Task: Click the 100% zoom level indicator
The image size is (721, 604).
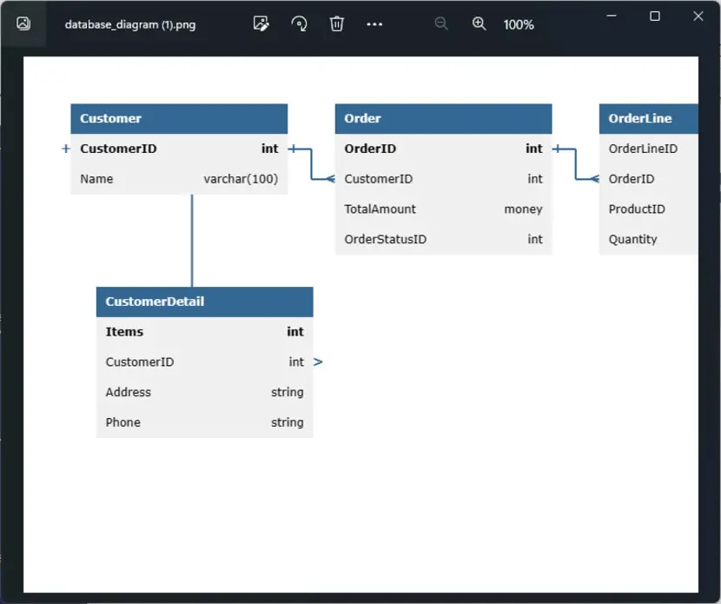Action: coord(519,25)
